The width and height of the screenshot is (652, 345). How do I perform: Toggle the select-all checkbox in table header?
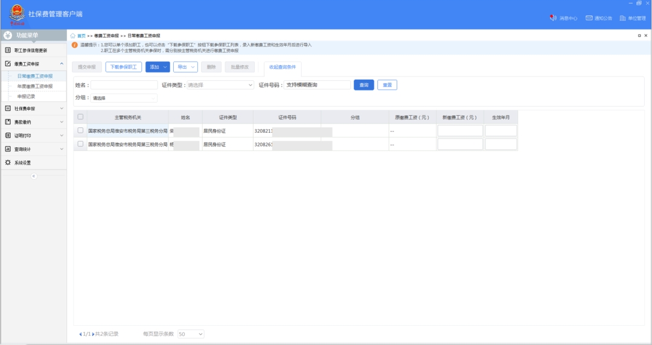pos(80,117)
